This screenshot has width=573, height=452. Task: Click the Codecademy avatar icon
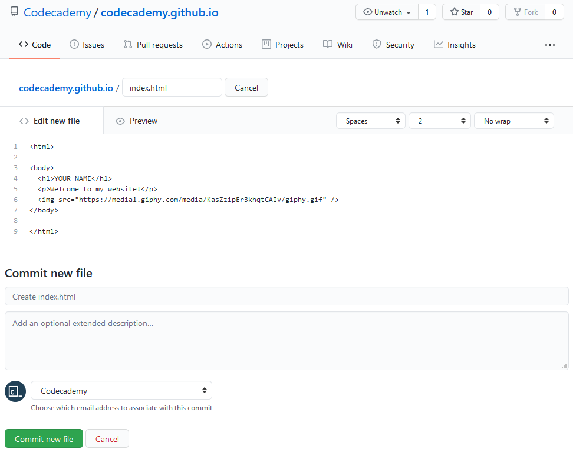coord(15,391)
